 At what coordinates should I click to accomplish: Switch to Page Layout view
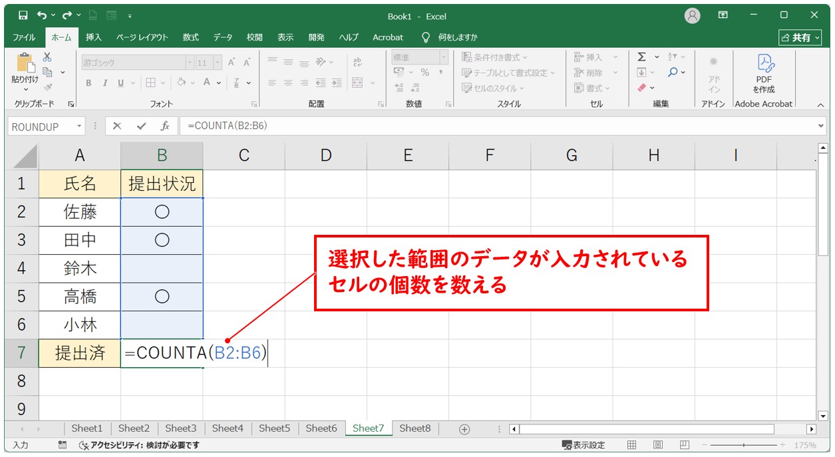(657, 445)
